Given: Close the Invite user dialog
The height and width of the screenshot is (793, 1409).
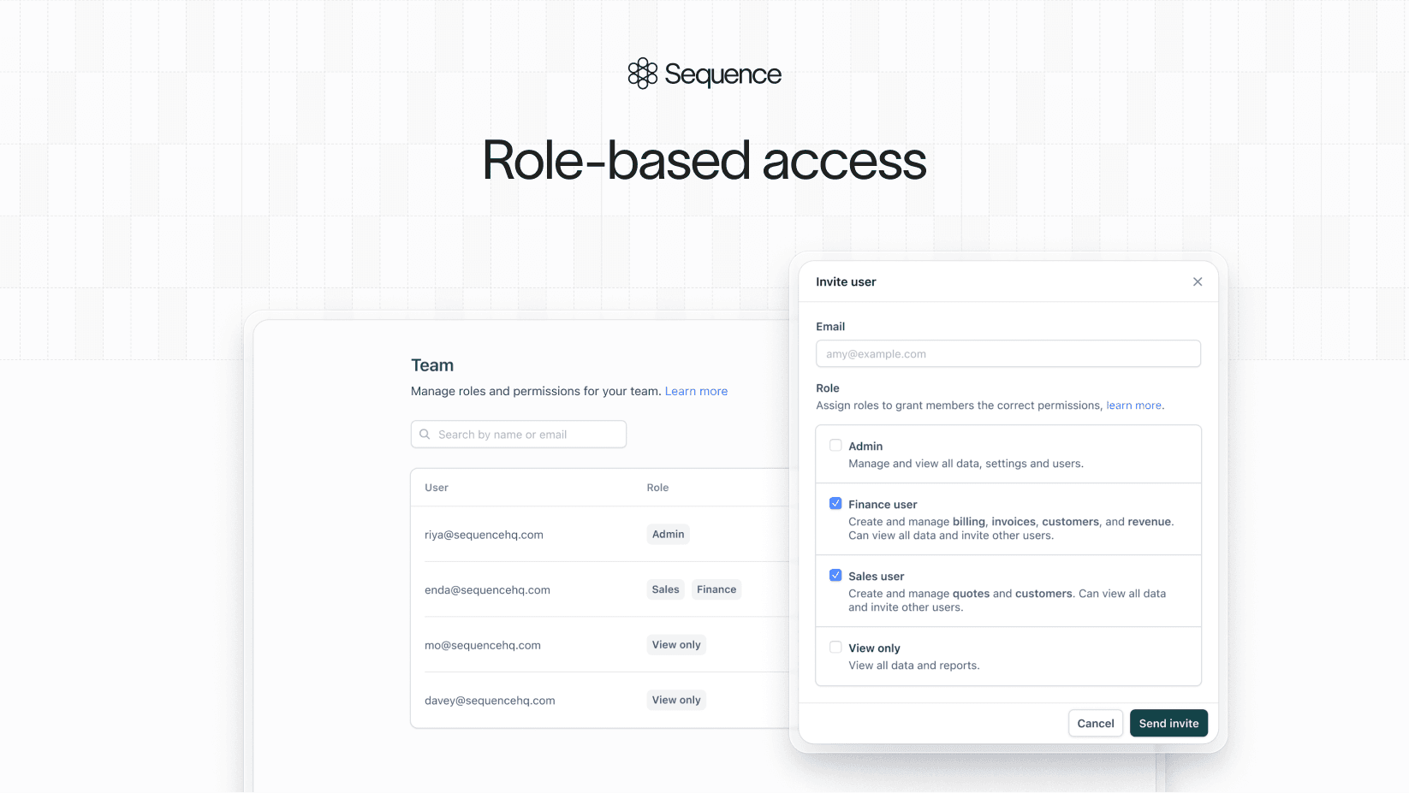Looking at the screenshot, I should tap(1197, 281).
